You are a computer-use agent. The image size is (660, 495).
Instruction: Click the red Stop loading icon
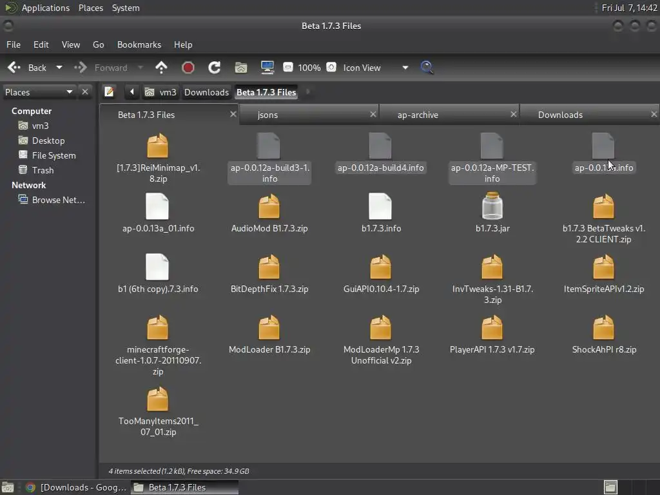[x=188, y=68]
